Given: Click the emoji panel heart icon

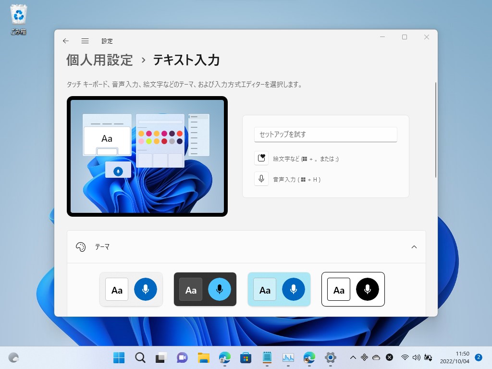Looking at the screenshot, I should pyautogui.click(x=261, y=158).
